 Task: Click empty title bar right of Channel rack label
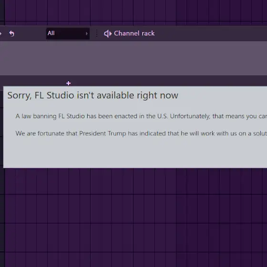pos(211,33)
